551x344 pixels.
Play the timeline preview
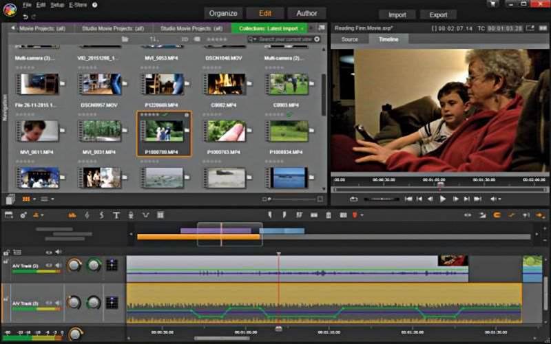[443, 199]
